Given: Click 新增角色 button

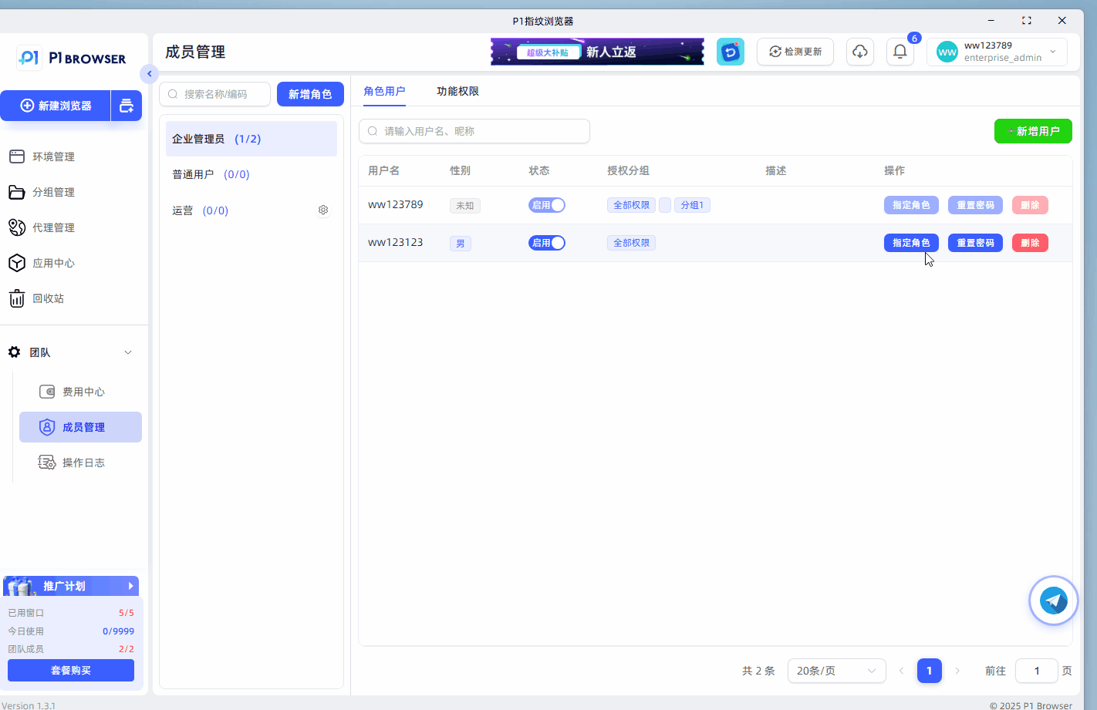Looking at the screenshot, I should 310,94.
